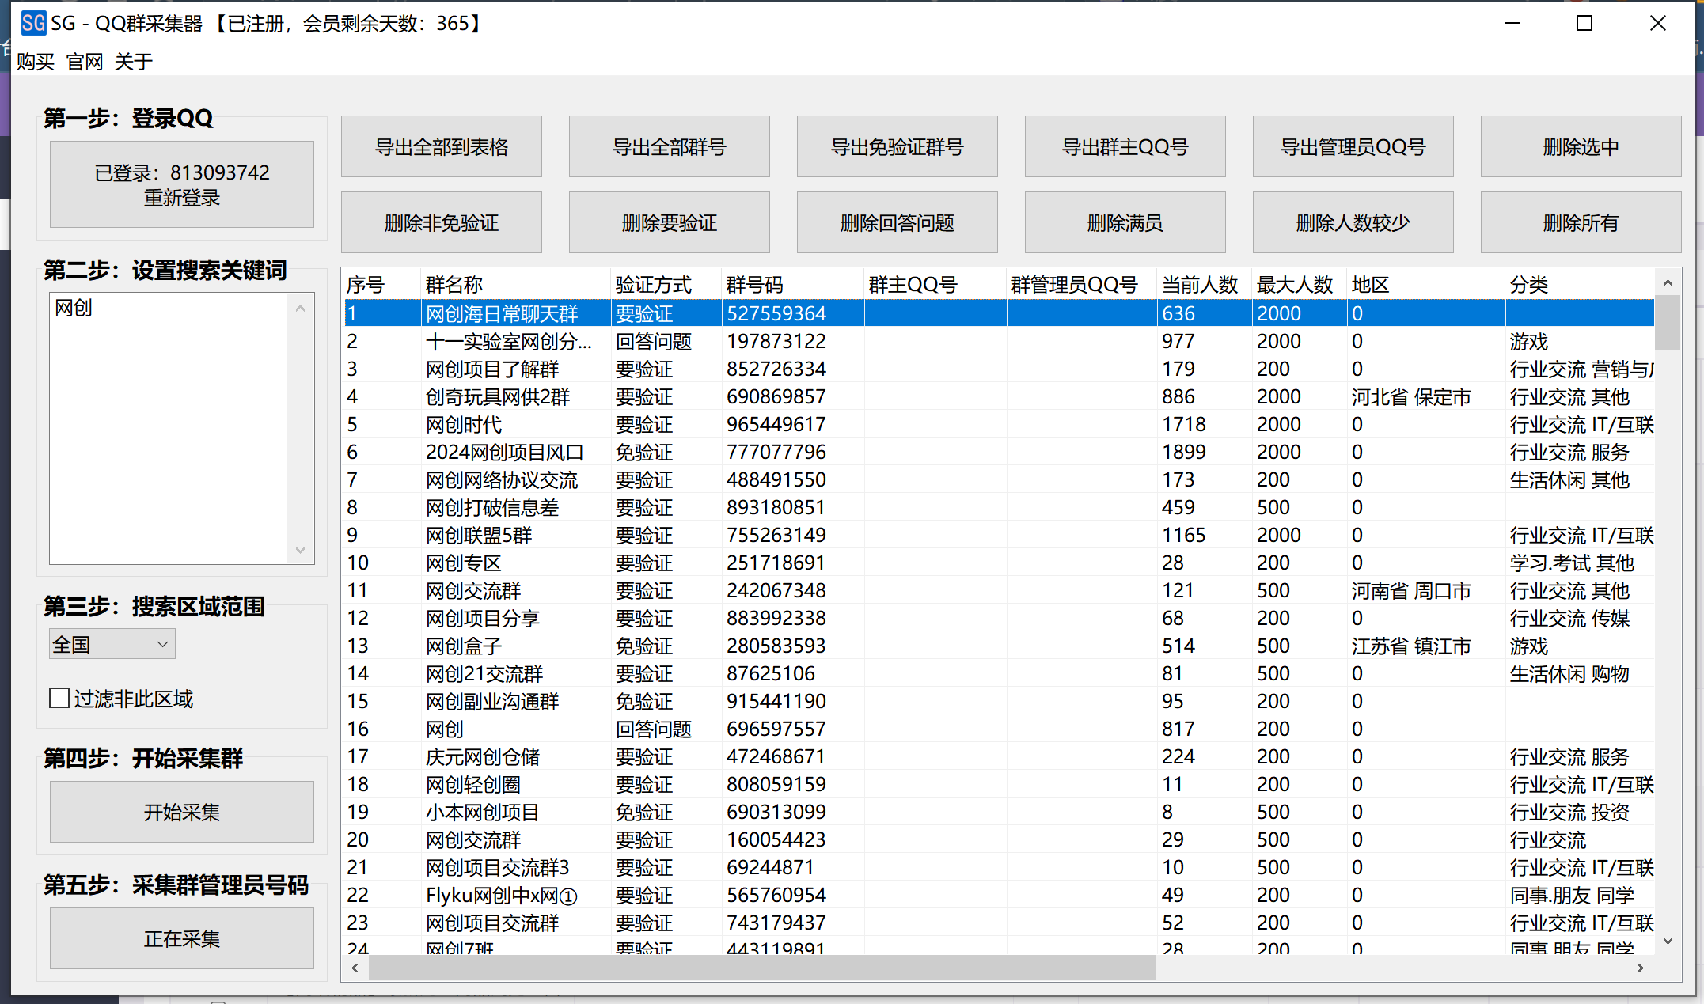The height and width of the screenshot is (1004, 1704).
Task: Click 删除所有 to delete all results
Action: [x=1581, y=222]
